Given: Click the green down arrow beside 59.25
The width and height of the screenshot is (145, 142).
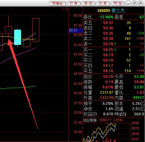Looking at the screenshot, I should click(115, 49).
